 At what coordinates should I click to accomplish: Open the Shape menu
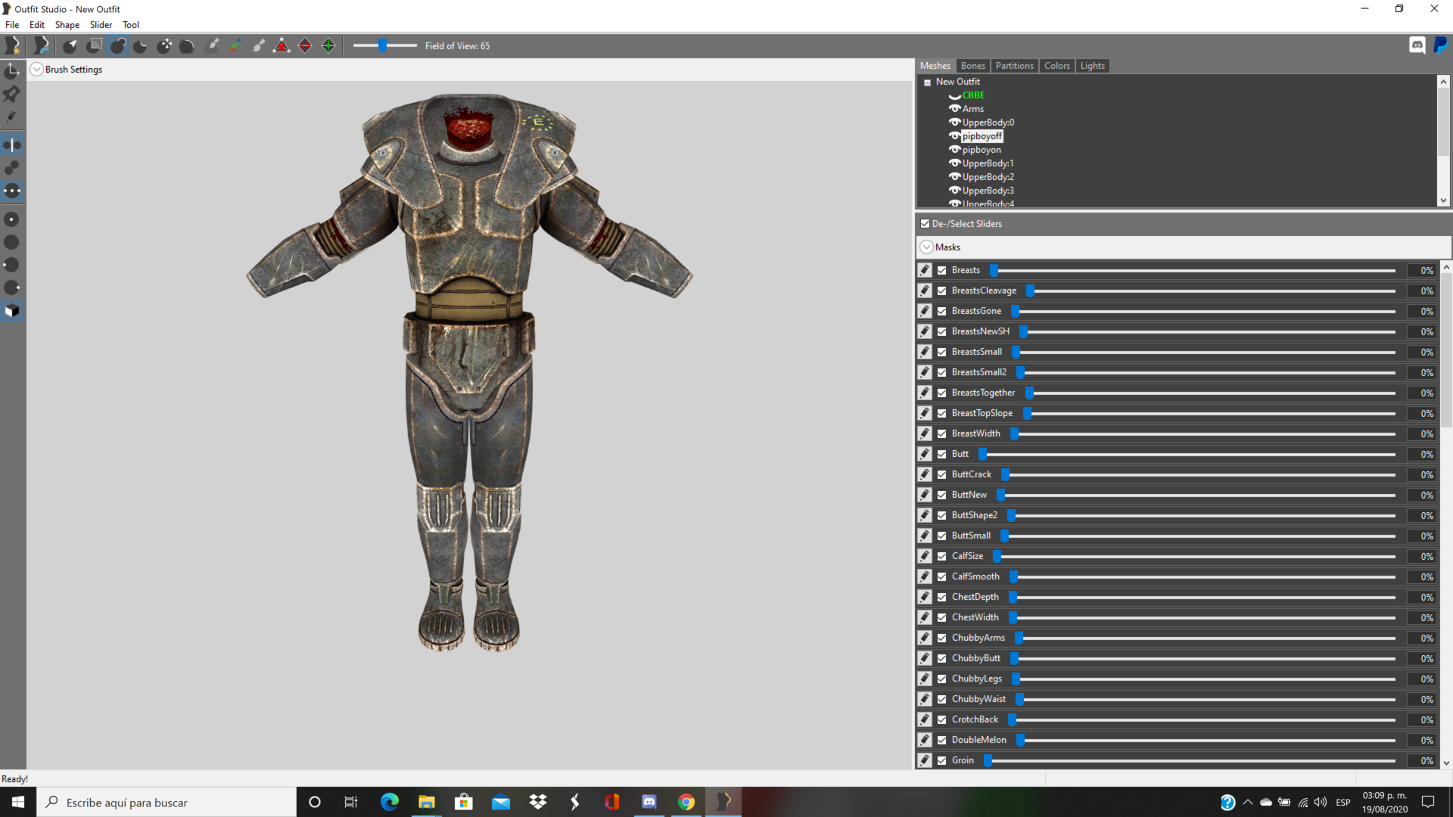(x=67, y=25)
